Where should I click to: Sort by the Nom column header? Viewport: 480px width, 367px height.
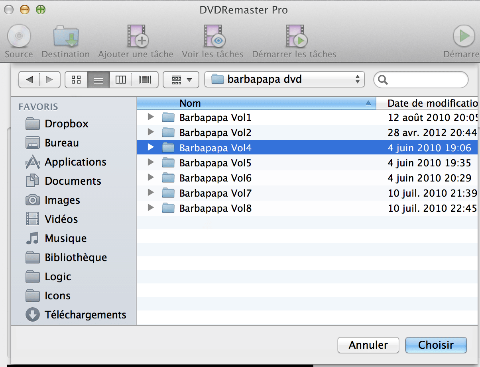coord(190,103)
